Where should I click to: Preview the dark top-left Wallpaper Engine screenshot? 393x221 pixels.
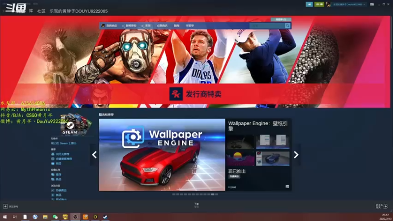[241, 141]
